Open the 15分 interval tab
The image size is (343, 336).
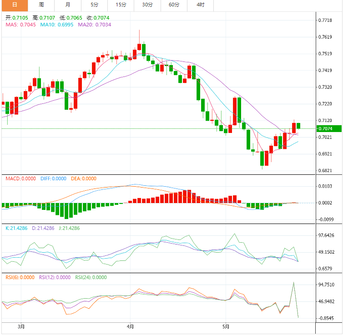[x=121, y=5]
